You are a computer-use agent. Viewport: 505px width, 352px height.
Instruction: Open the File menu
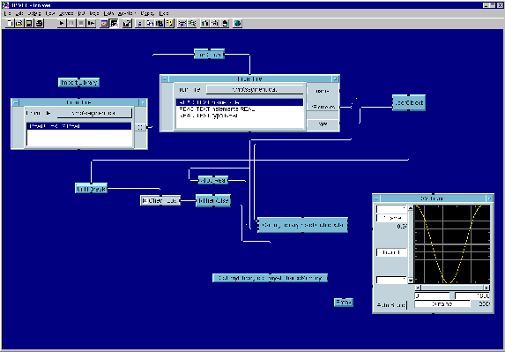coord(7,13)
